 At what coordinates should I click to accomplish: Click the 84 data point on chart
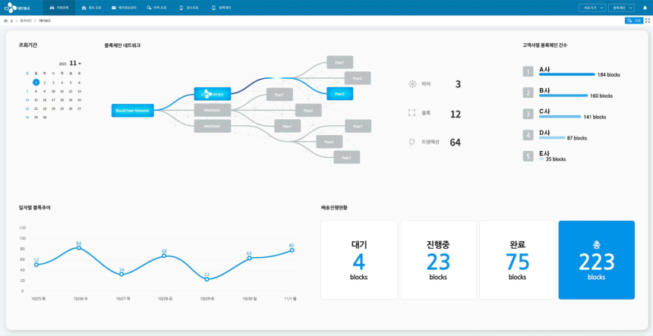(x=79, y=247)
